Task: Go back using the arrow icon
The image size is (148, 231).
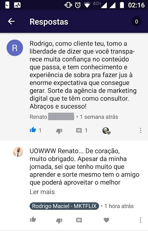Action: click(11, 21)
